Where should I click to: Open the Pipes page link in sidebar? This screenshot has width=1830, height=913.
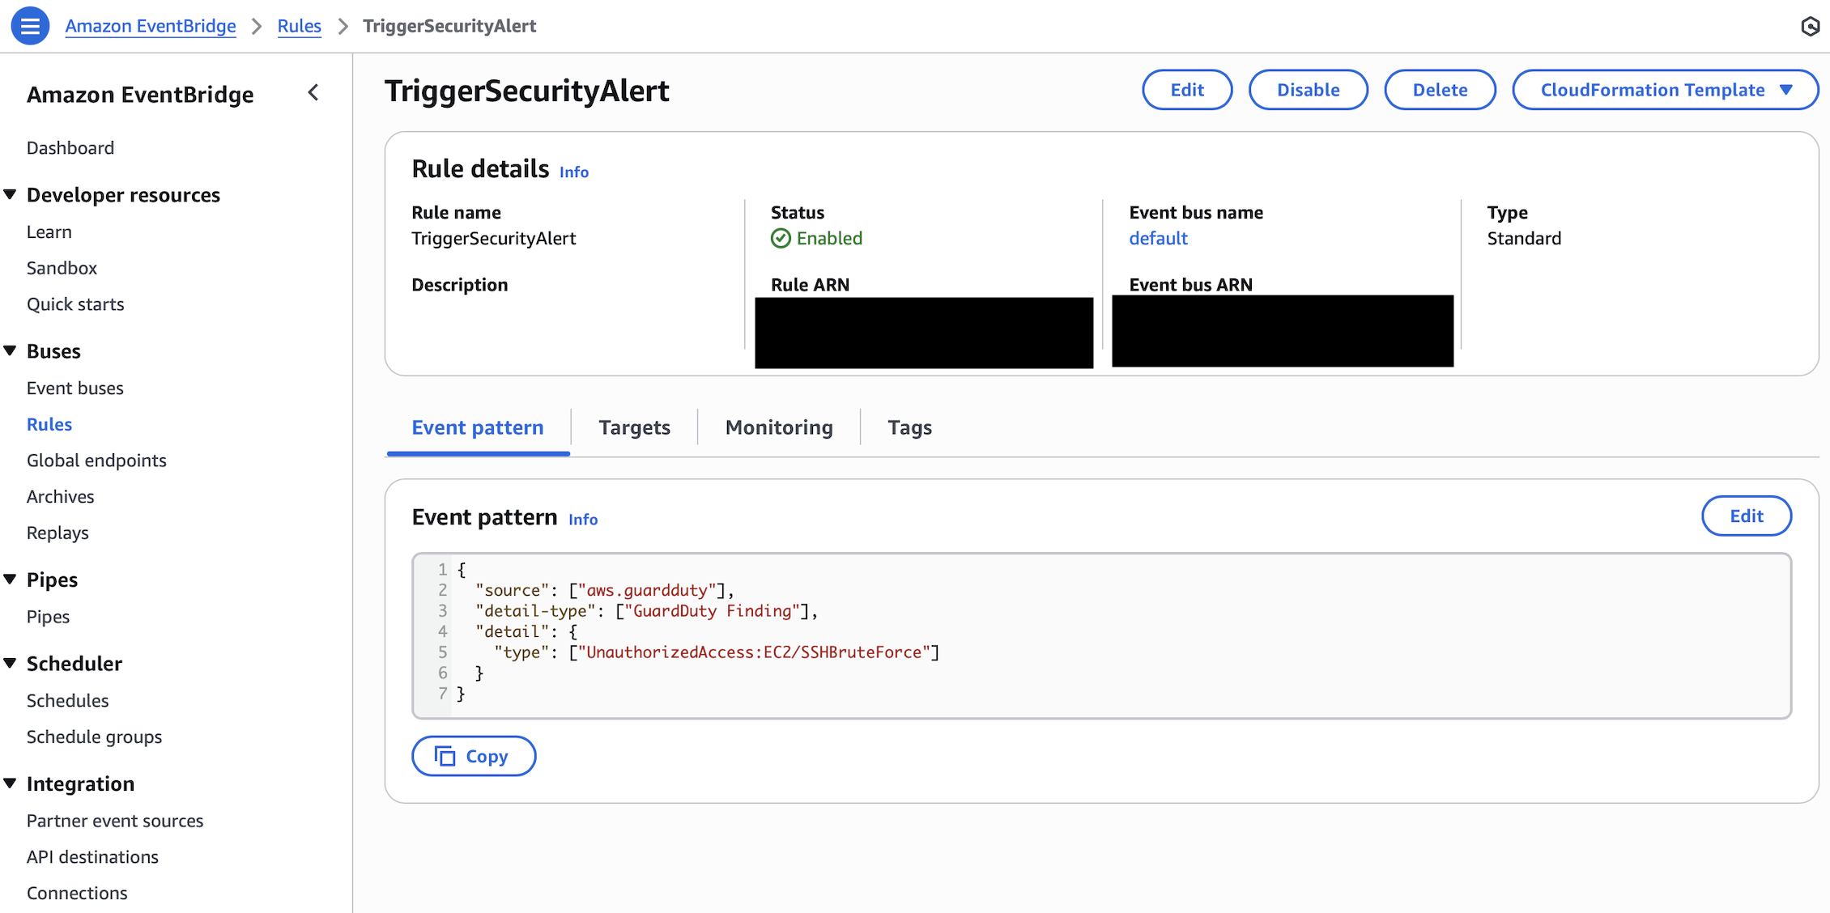(49, 617)
